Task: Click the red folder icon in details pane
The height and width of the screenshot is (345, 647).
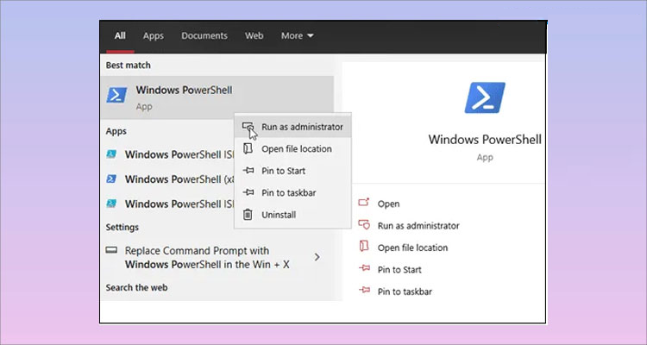Action: [x=364, y=246]
